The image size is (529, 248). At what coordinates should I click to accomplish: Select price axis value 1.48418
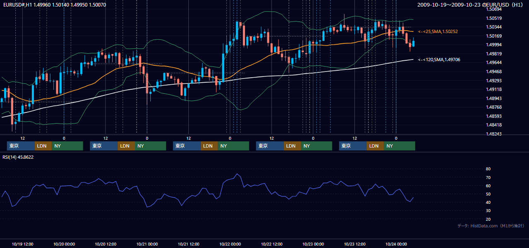pyautogui.click(x=494, y=125)
